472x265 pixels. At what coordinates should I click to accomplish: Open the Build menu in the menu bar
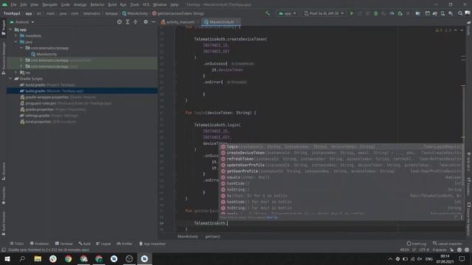[112, 4]
